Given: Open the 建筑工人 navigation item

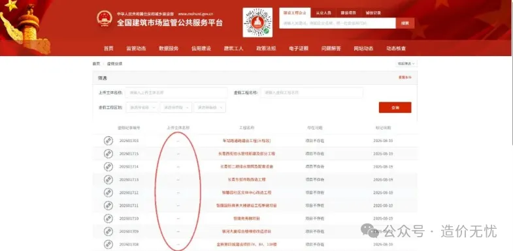Looking at the screenshot, I should (233, 49).
